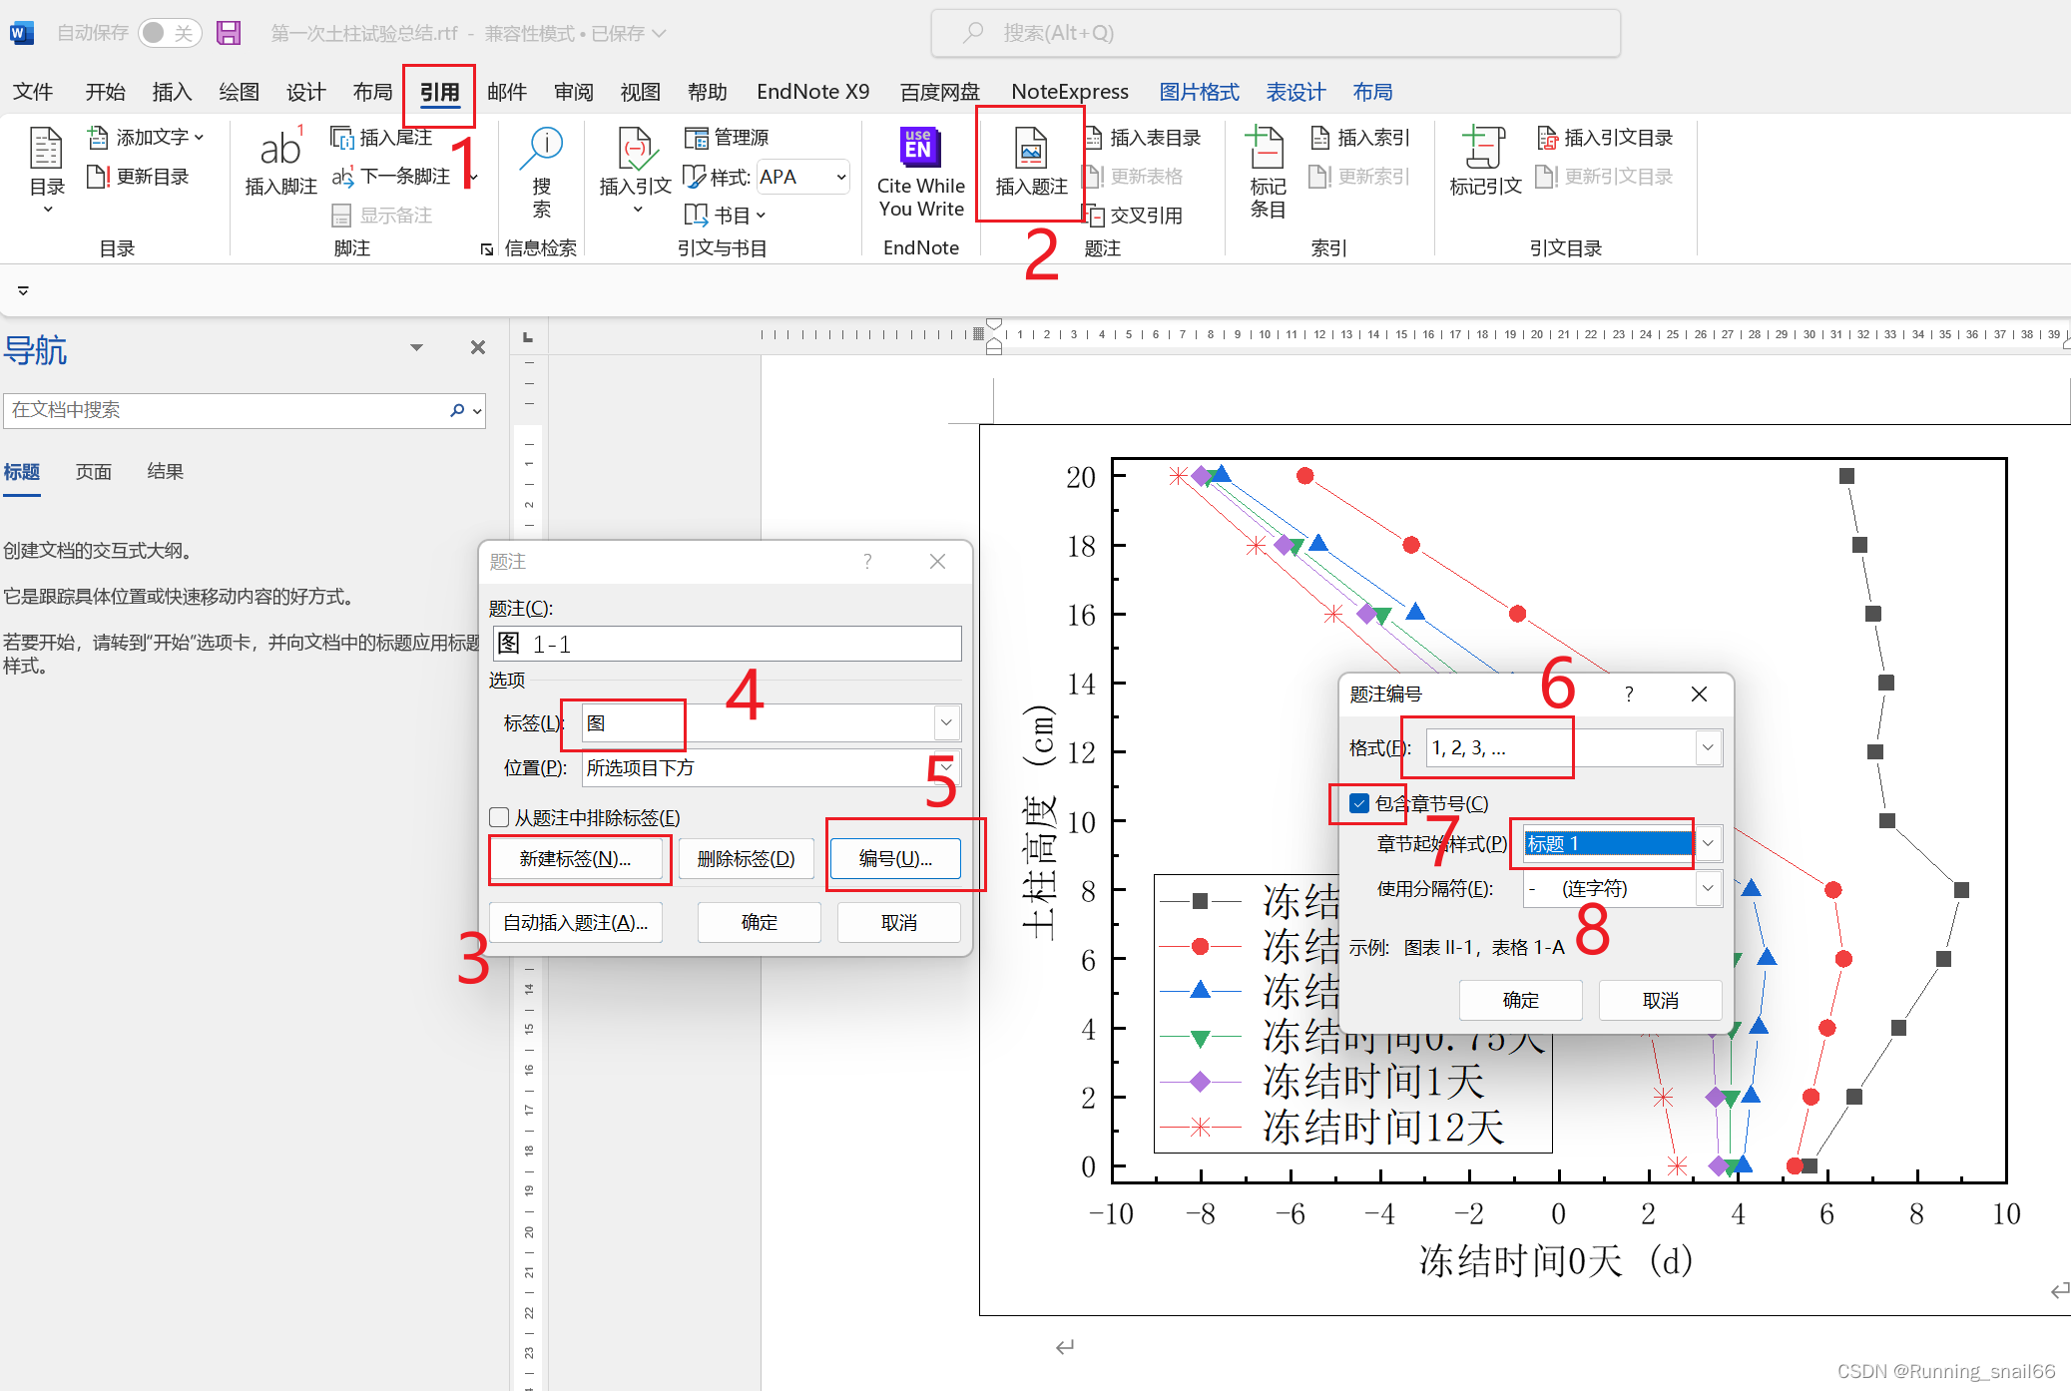This screenshot has height=1391, width=2071.
Task: Click the Insert Footnote (插入脚注) icon
Action: point(280,150)
